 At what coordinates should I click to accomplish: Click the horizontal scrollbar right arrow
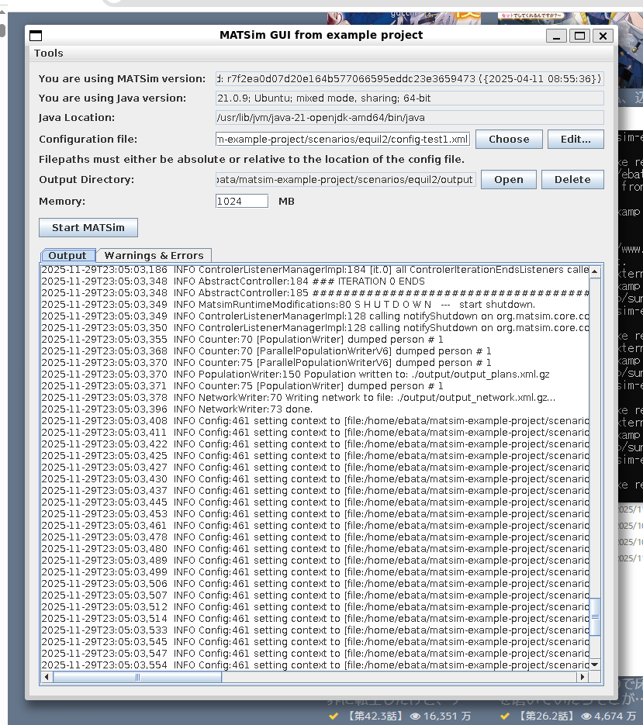(x=583, y=677)
